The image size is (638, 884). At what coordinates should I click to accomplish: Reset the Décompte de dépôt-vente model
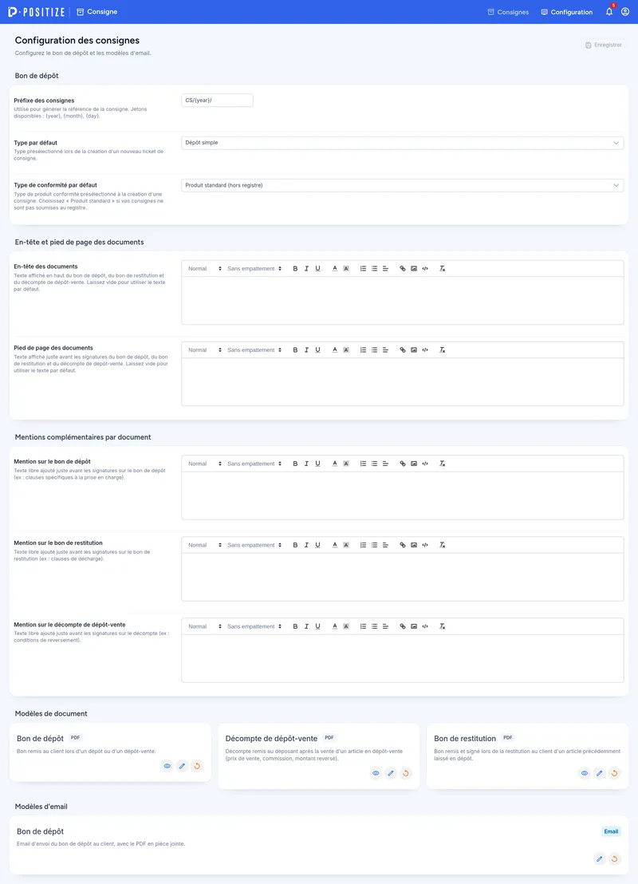(405, 773)
